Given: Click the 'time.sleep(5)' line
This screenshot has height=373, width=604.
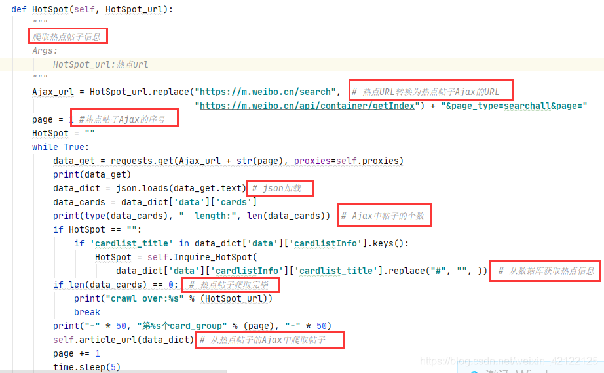Looking at the screenshot, I should pyautogui.click(x=86, y=367).
